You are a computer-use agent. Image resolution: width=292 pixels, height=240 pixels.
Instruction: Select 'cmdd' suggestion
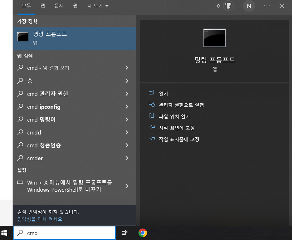74,132
